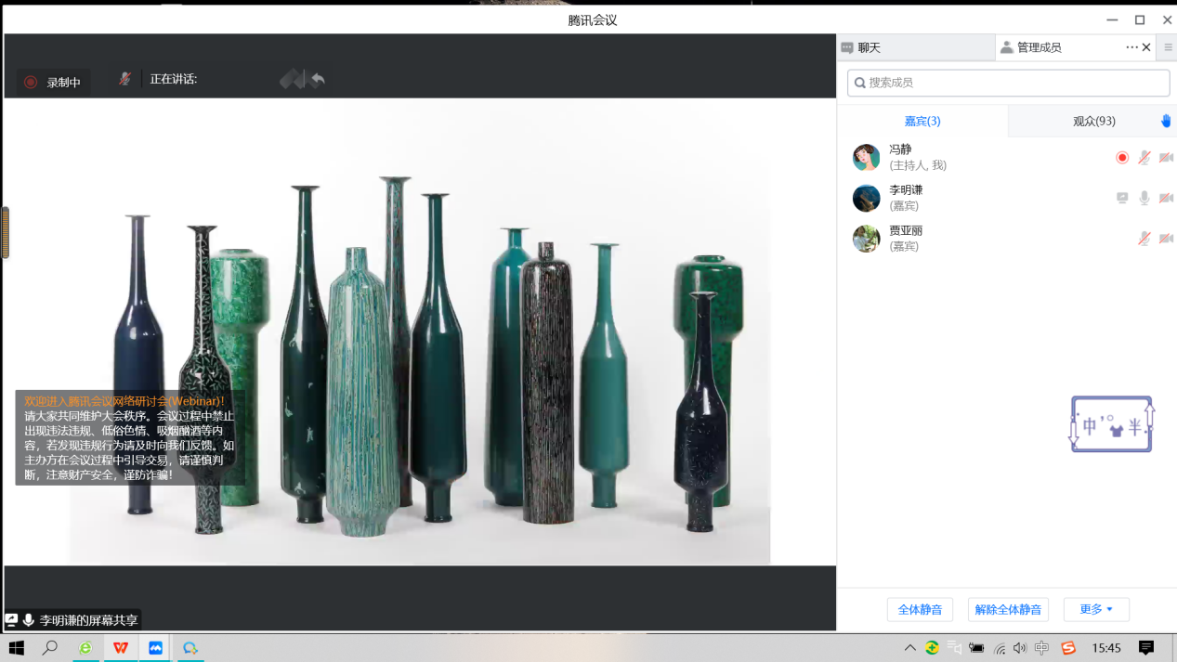Click the raised hand icon beside 观众
Viewport: 1177px width, 662px height.
(1166, 121)
